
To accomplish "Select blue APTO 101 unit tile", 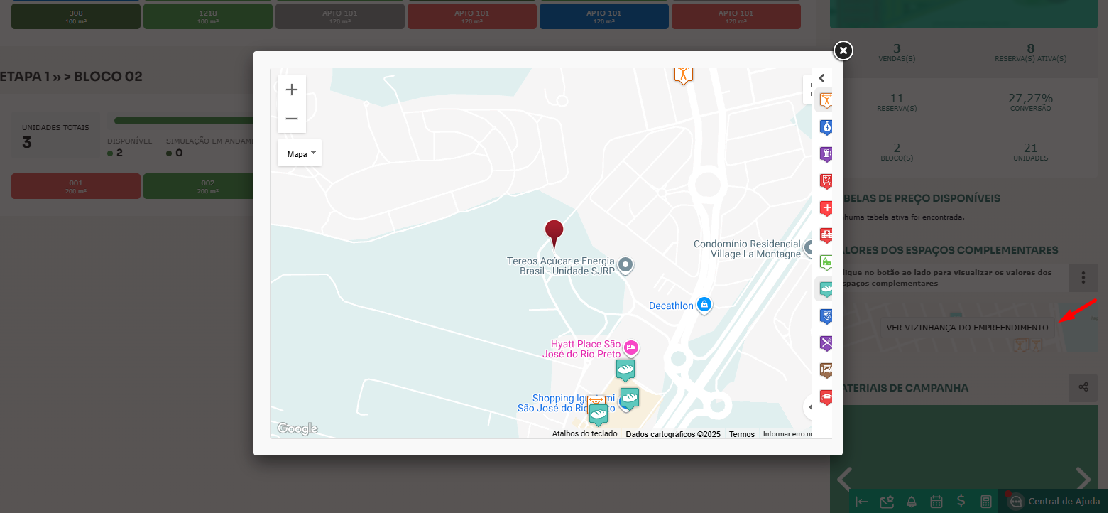I will 604,16.
